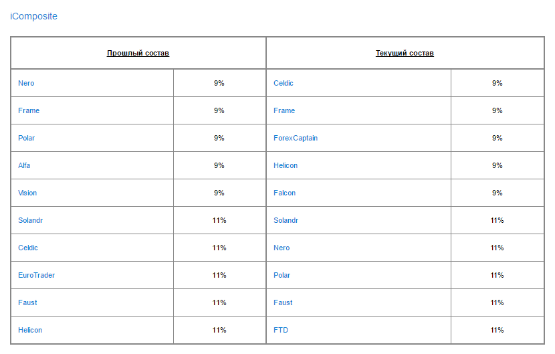Viewport: 555px width, 354px height.
Task: Click the Прошлый состав column header
Action: pos(138,53)
